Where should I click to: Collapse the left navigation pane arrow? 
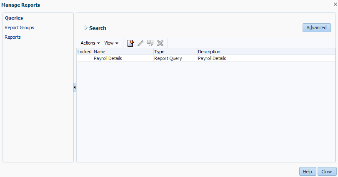tap(75, 87)
